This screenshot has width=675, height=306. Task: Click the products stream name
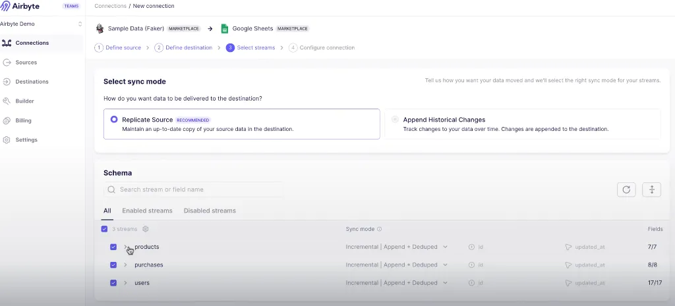147,247
